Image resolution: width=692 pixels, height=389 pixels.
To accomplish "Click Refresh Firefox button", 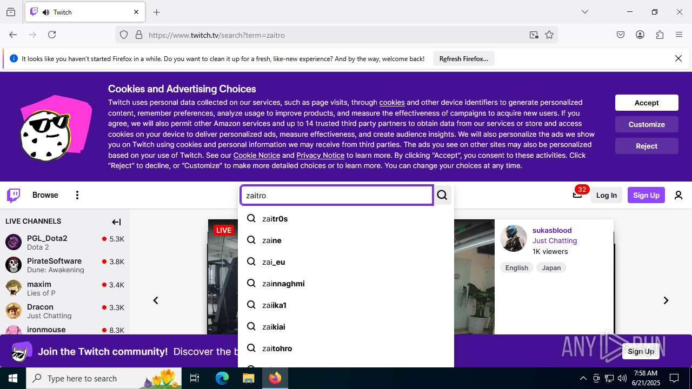I will 464,58.
